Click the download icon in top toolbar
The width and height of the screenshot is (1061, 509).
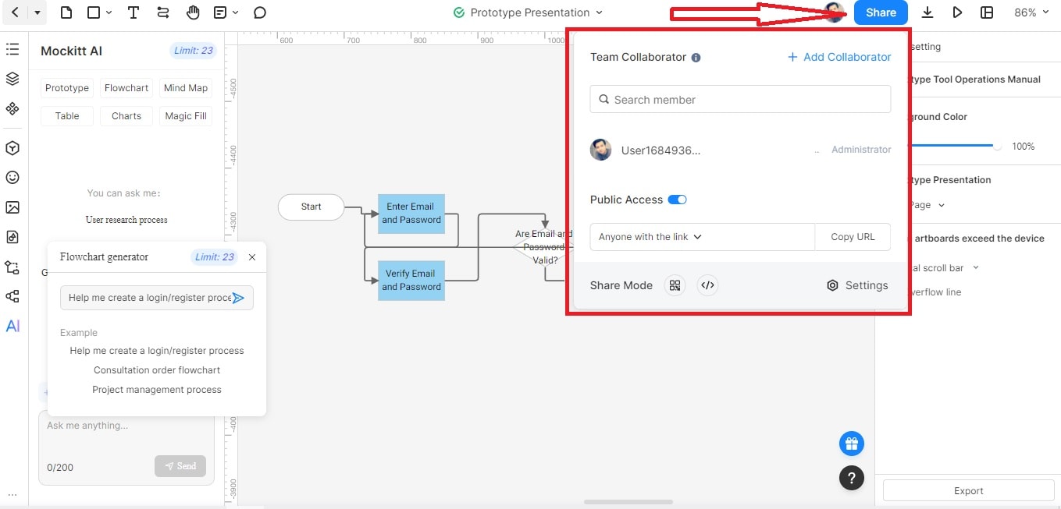[927, 12]
